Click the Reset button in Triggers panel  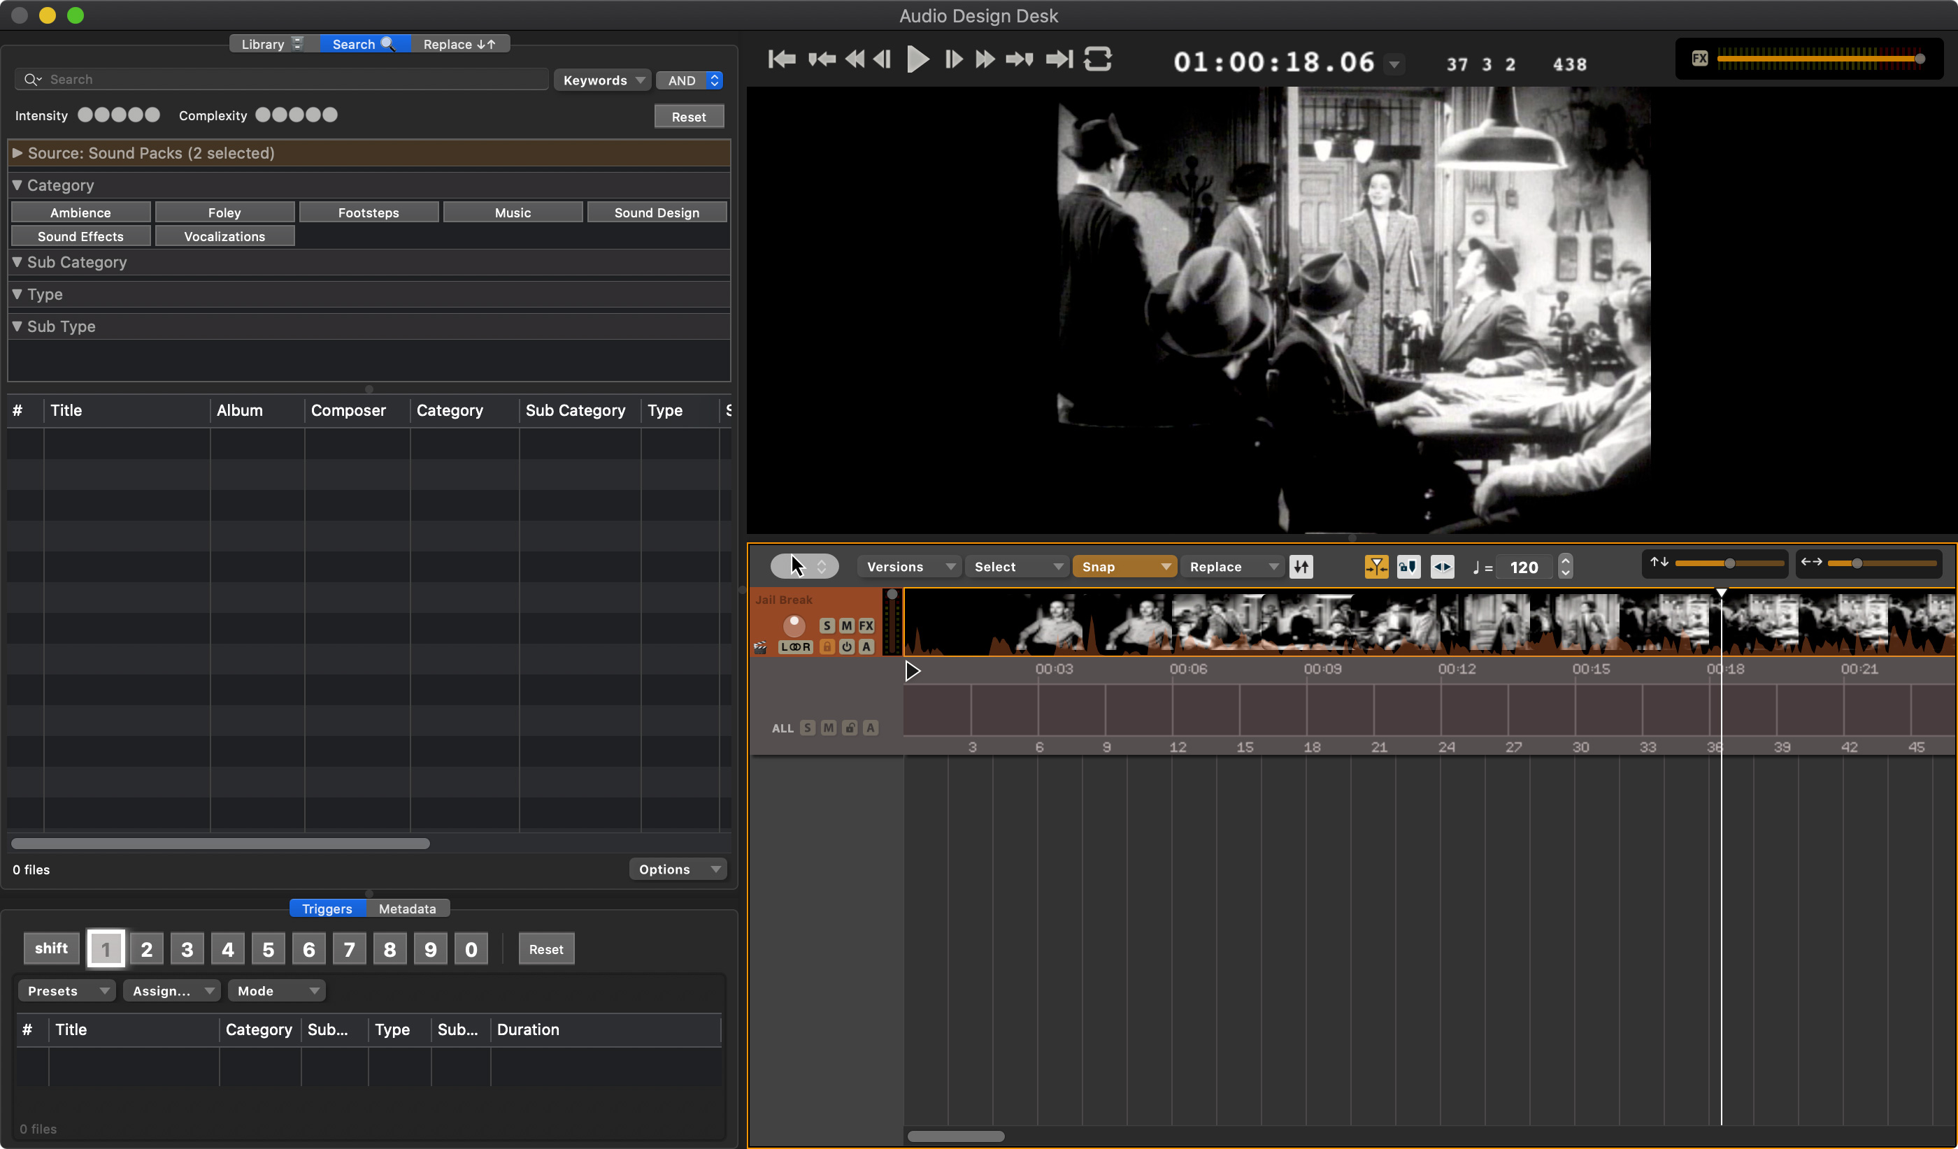tap(546, 948)
